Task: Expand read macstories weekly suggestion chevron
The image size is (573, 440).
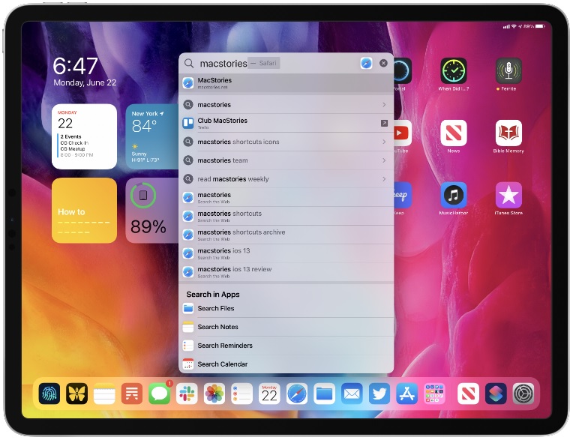Action: [x=384, y=179]
